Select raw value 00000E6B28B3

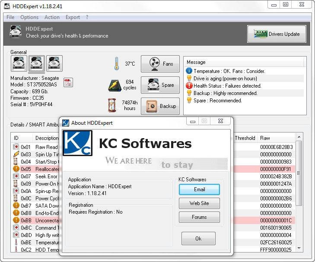[x=277, y=147]
